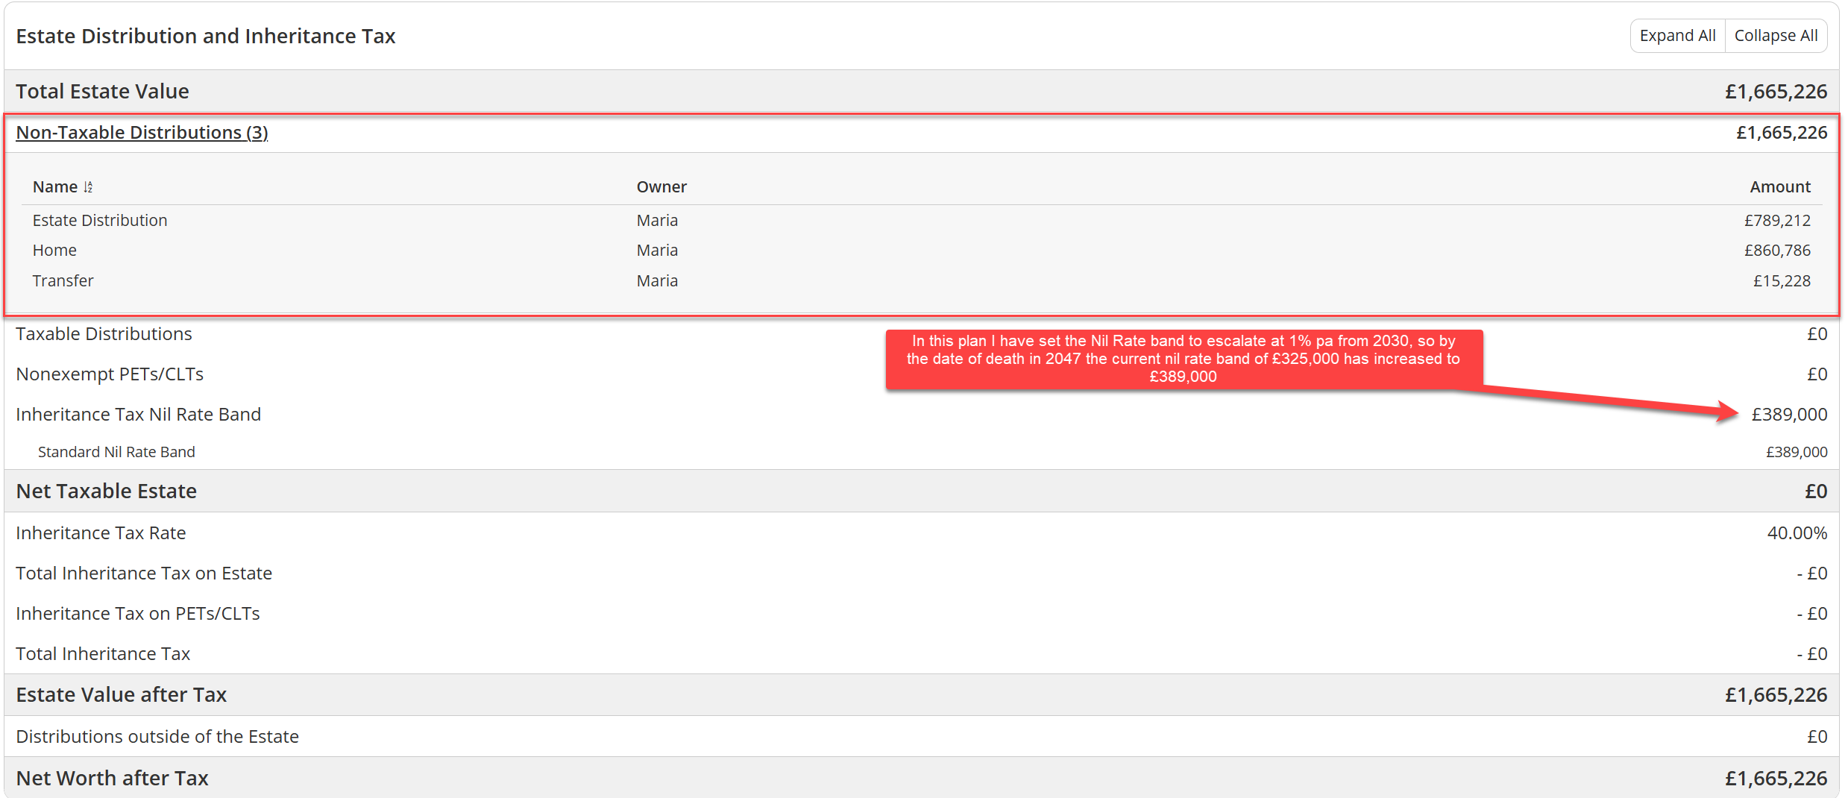Screen dimensions: 1845x798
Task: Click the Standard Nil Rate Band sub-item
Action: tap(116, 452)
